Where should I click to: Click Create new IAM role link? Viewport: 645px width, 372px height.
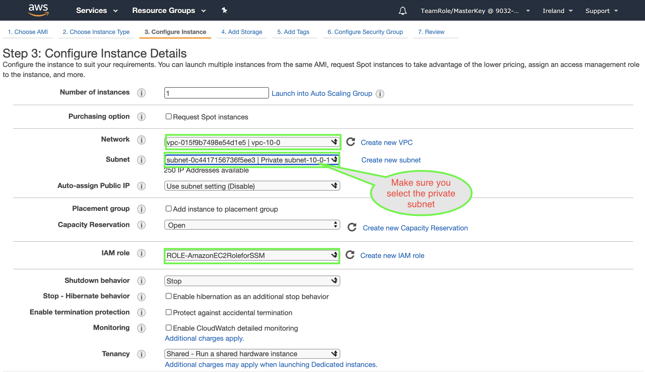[x=392, y=256]
